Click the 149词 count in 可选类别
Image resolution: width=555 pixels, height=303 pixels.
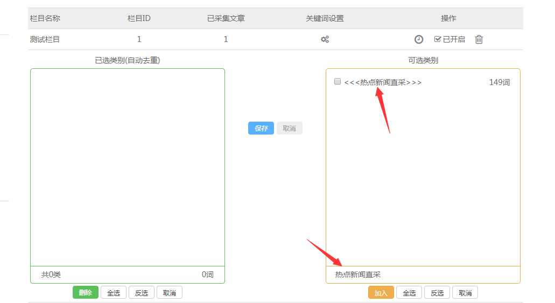(x=499, y=82)
